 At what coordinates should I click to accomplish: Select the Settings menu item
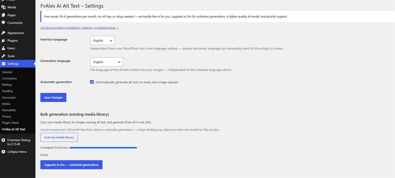(x=18, y=64)
